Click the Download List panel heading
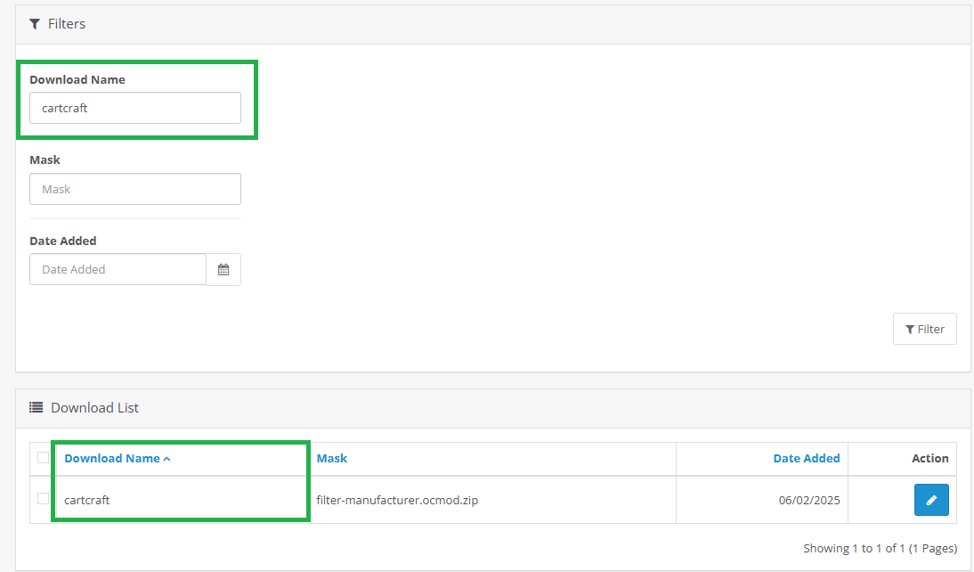Viewport: 974px width, 572px height. [x=94, y=408]
